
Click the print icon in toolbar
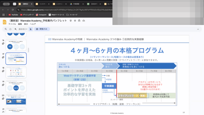coord(10,29)
